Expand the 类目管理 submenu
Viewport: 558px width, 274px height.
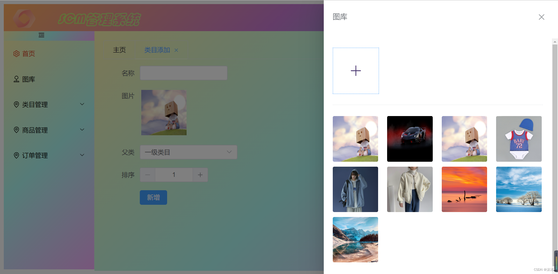[49, 104]
